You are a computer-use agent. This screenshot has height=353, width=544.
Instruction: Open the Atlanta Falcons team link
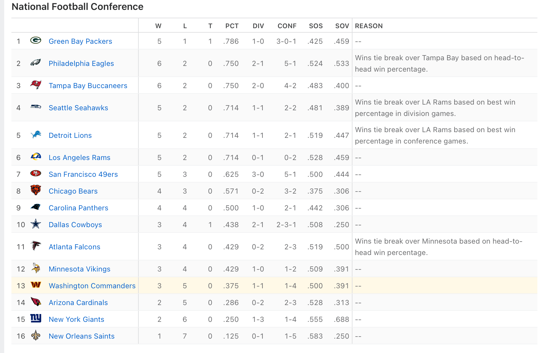[74, 247]
